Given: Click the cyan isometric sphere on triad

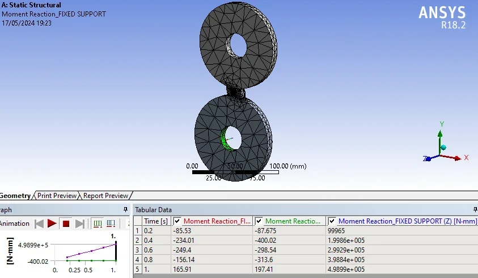Looking at the screenshot, I should (x=443, y=148).
